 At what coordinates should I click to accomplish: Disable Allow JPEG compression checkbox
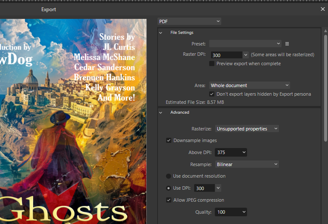point(169,200)
